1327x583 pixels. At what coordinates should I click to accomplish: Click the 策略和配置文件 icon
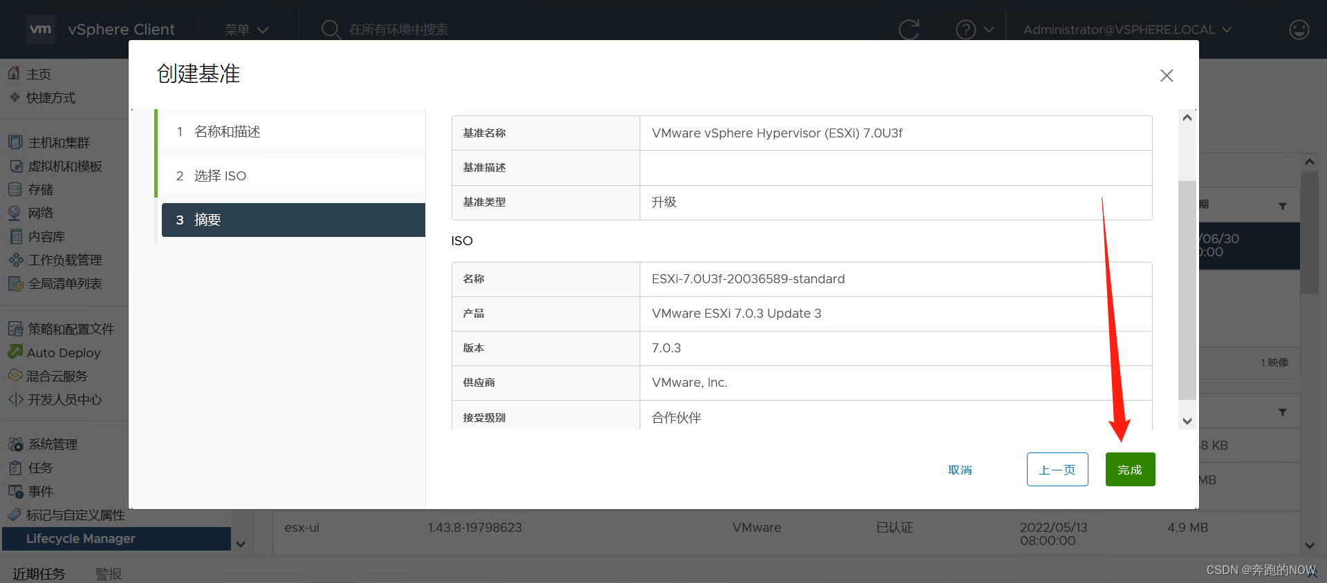pos(15,329)
